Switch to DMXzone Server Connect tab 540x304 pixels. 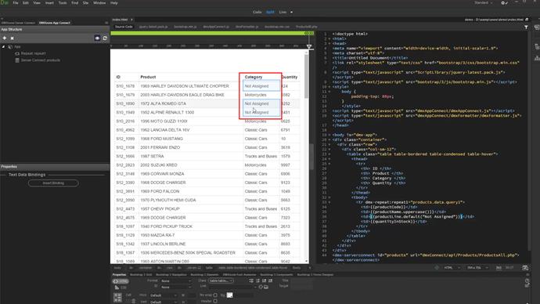coord(18,23)
